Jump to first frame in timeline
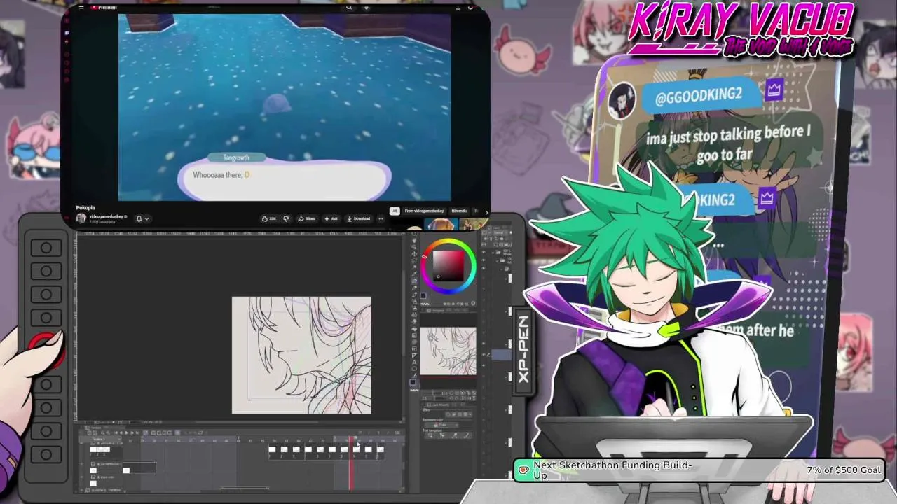The width and height of the screenshot is (897, 504). click(x=116, y=433)
